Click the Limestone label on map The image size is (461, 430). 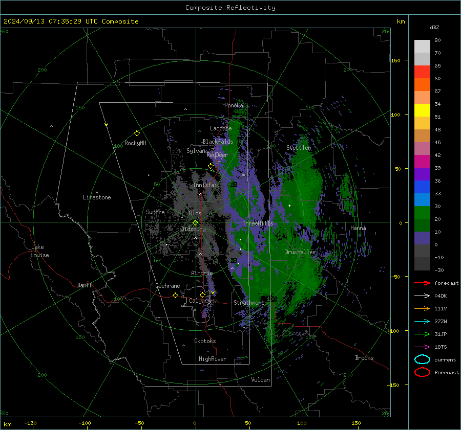coord(97,197)
